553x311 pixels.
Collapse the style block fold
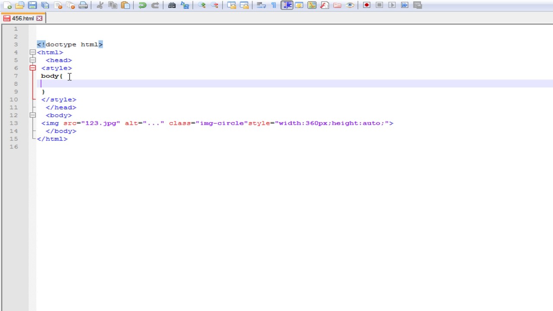click(x=32, y=68)
